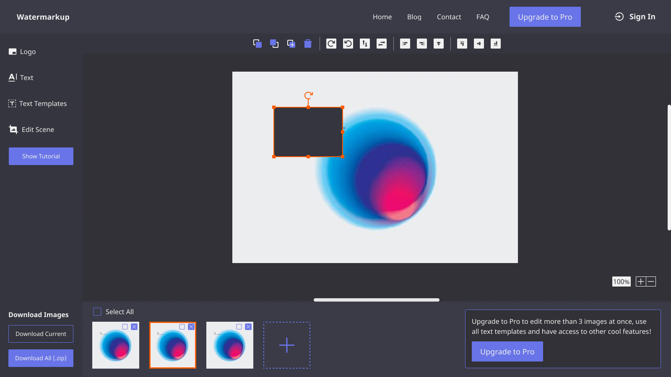671x377 pixels.
Task: Click the trash delete icon in toolbar
Action: click(308, 44)
